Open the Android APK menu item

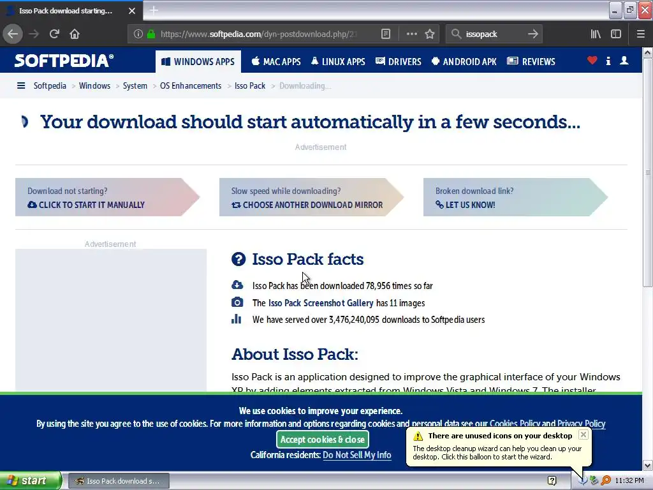coord(464,62)
